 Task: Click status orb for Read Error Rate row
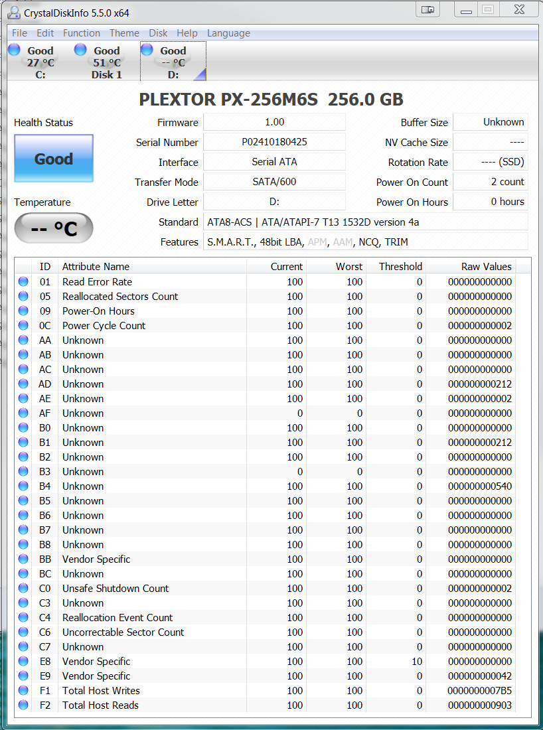click(x=24, y=282)
